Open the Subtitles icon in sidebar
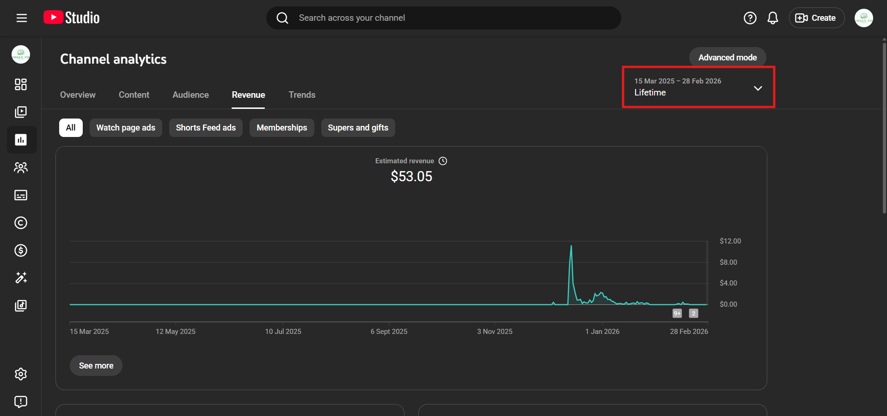887x416 pixels. click(21, 195)
